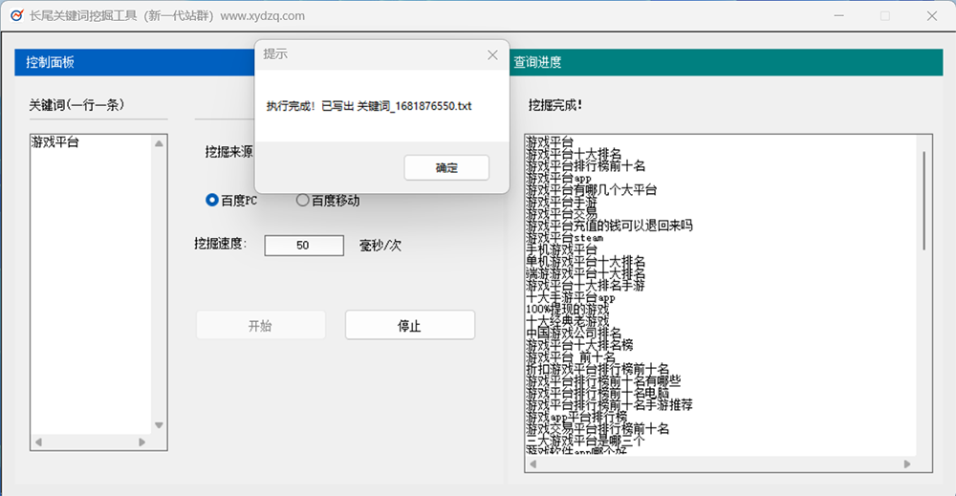Click the keyword box scroll up arrow
Image resolution: width=956 pixels, height=496 pixels.
point(159,143)
